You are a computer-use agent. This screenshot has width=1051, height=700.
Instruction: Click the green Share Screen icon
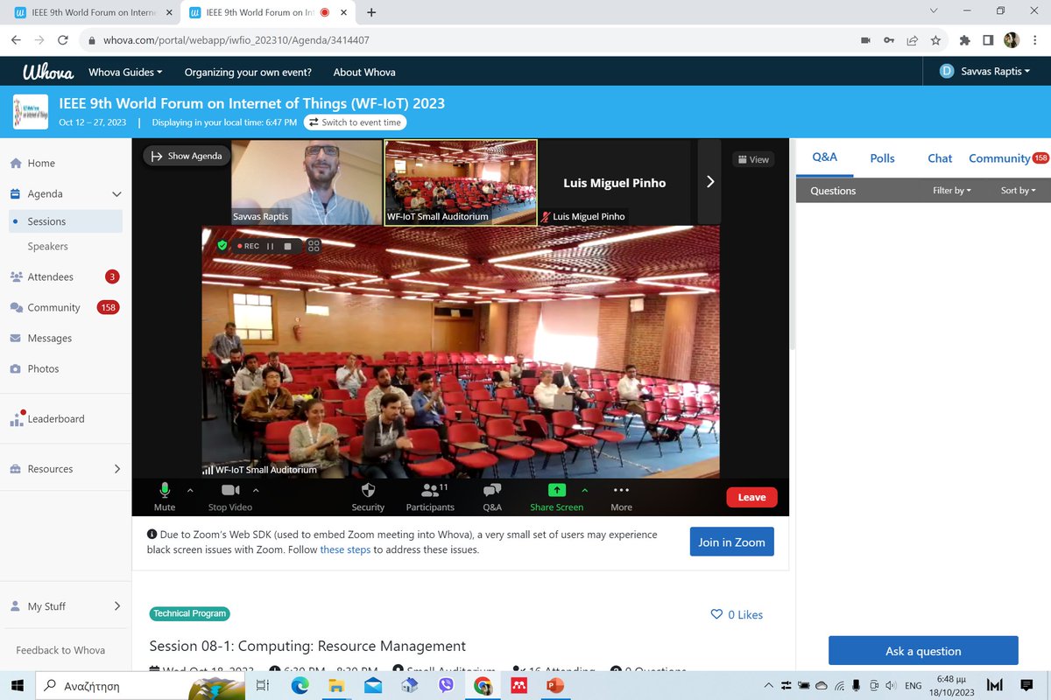click(x=556, y=490)
